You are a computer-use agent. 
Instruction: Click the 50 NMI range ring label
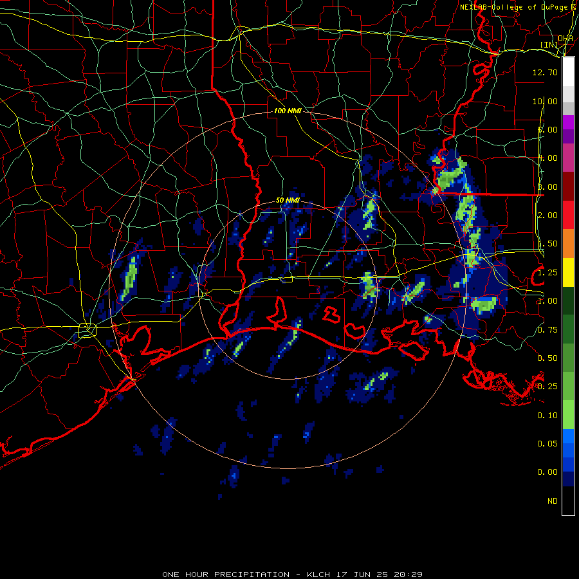[x=288, y=201]
